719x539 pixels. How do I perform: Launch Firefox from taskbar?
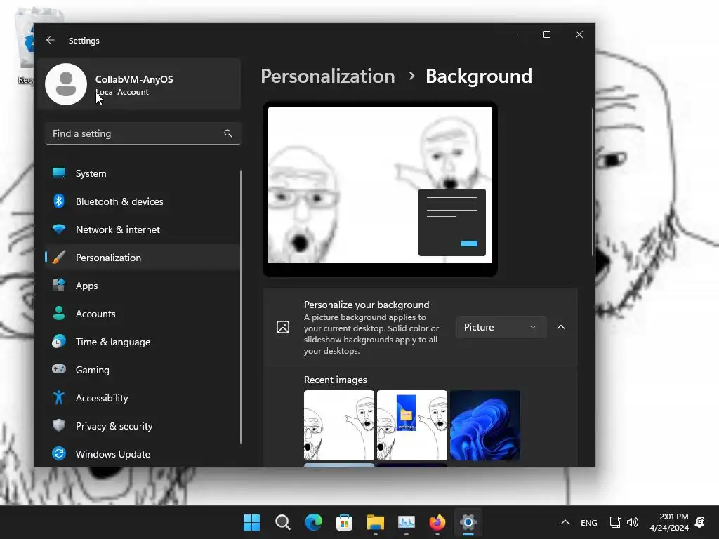(437, 522)
